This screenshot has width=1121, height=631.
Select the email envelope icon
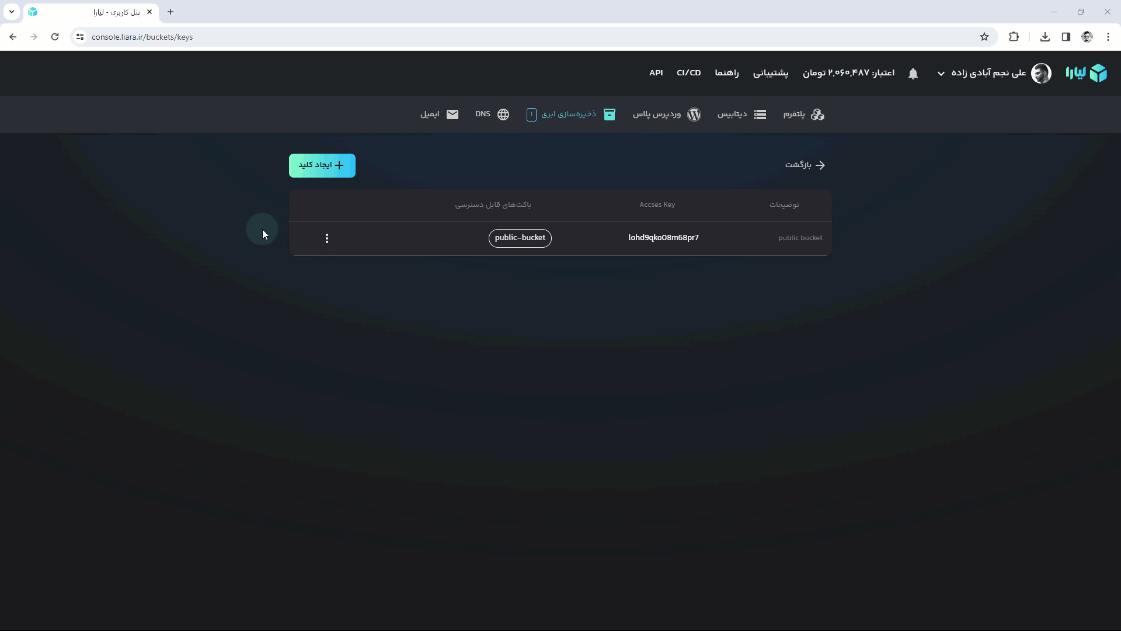point(452,115)
